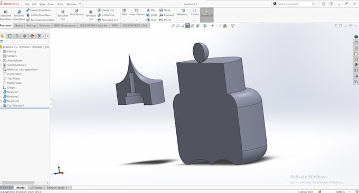The width and height of the screenshot is (359, 193).
Task: Open Search Commands dropdown arrow
Action: pos(317,4)
